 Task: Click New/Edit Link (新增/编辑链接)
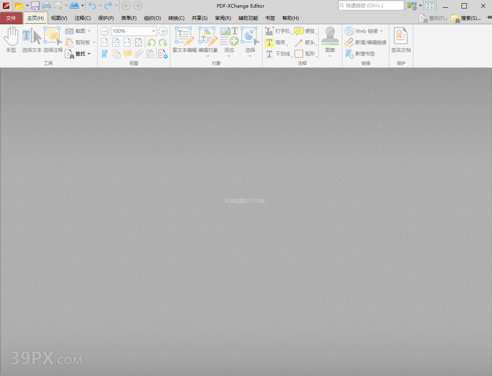pos(365,43)
